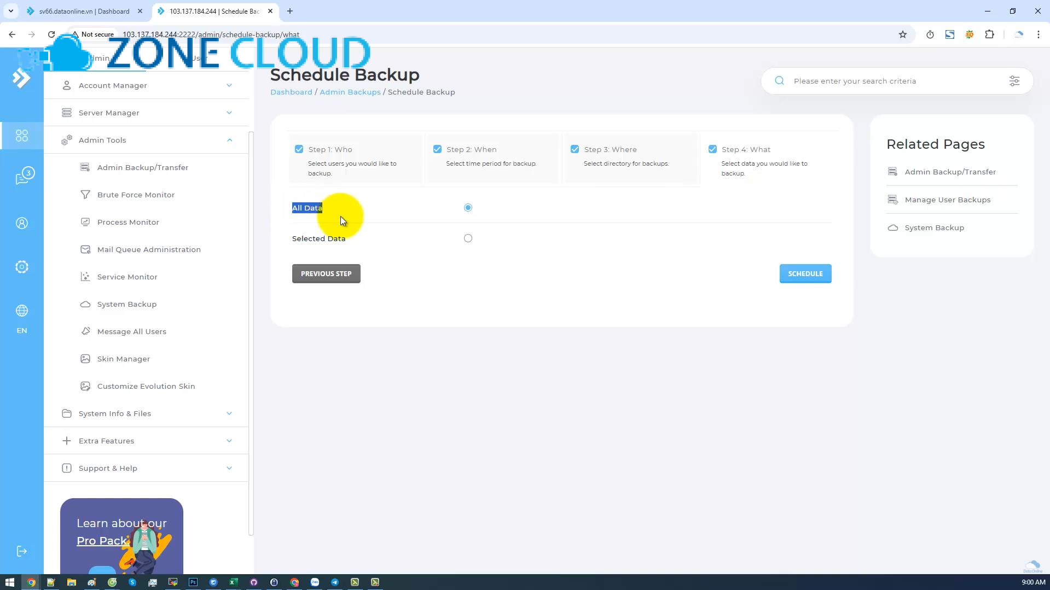Click the search criteria input field
1050x590 pixels.
875,80
